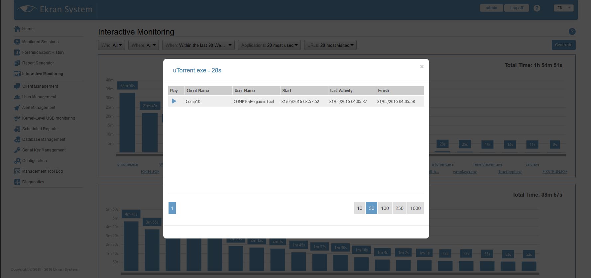Open the EN language dropdown

564,8
